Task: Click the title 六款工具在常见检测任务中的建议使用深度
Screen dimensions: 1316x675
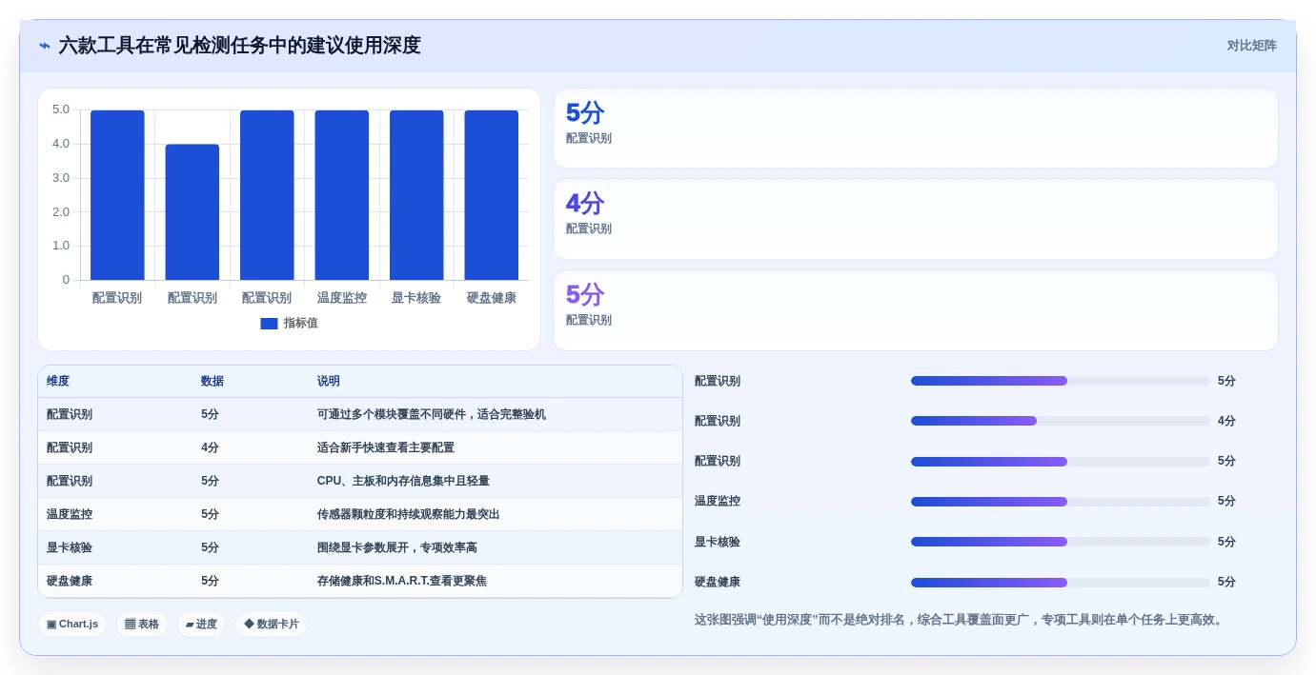Action: (239, 46)
